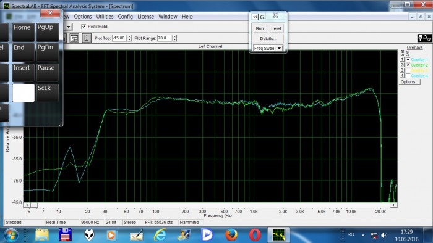Screen dimensions: 433x243
Task: Open the Config menu
Action: pos(126,17)
